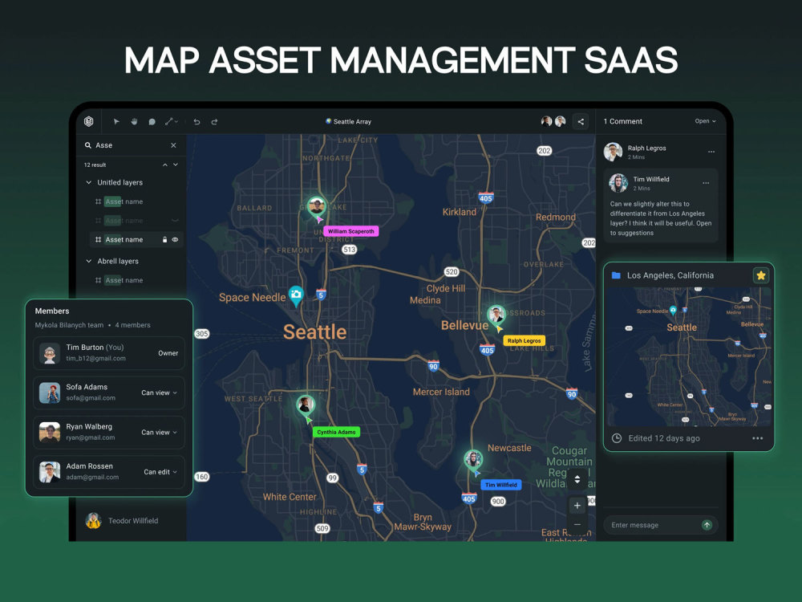802x602 pixels.
Task: Open the Los Angeles map thumbnail
Action: (688, 357)
